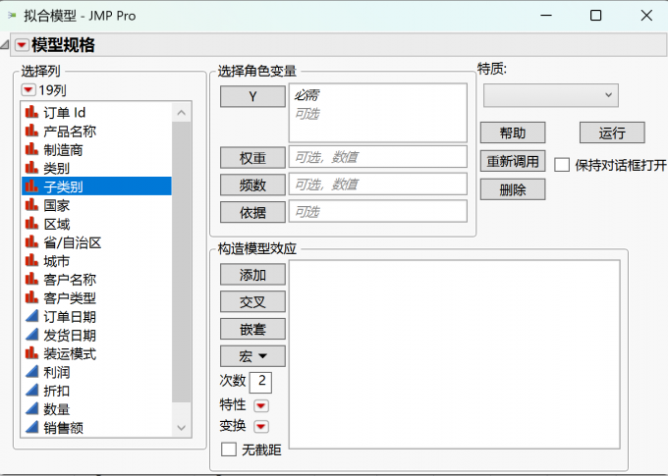Click the 依据 role button
668x476 pixels.
click(x=252, y=212)
